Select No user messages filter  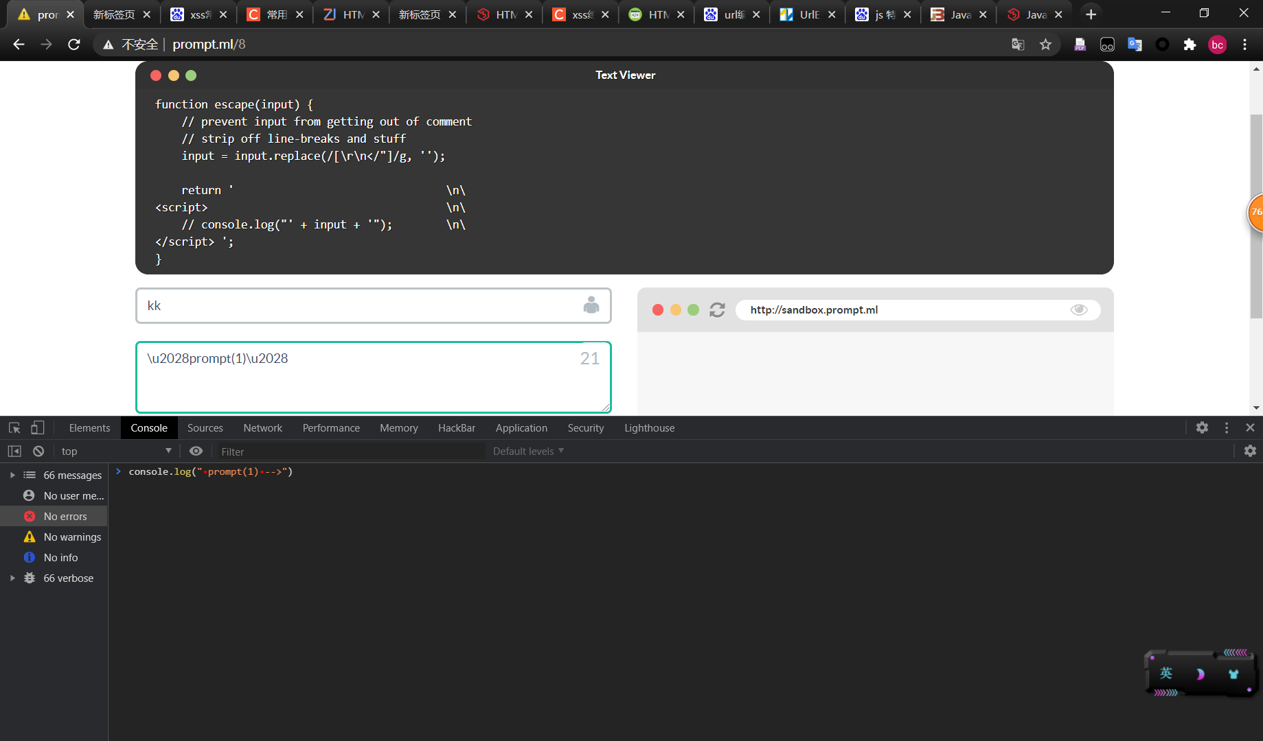[55, 496]
